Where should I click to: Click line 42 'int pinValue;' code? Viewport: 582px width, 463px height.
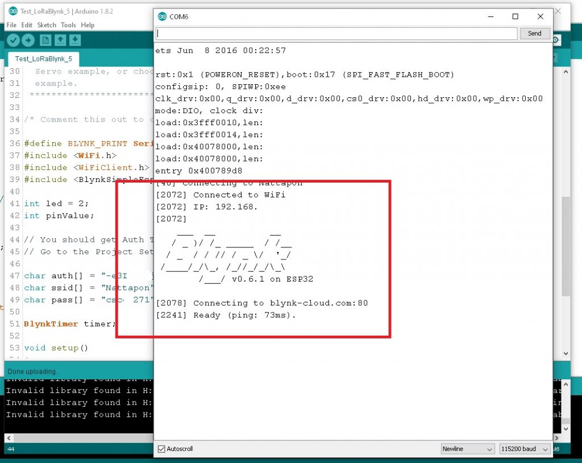click(x=59, y=216)
